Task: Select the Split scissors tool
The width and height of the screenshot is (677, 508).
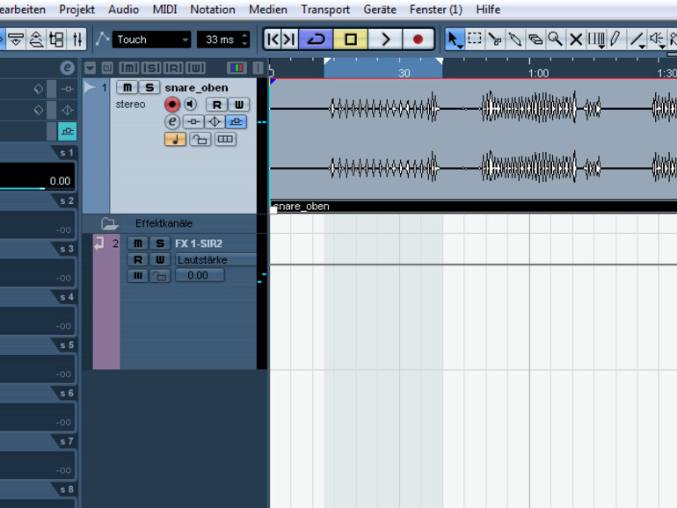Action: click(495, 40)
